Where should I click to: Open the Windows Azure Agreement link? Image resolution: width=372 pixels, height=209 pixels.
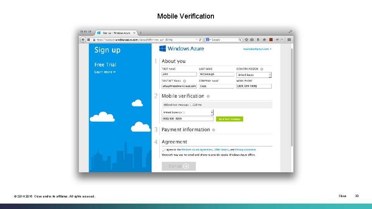(x=197, y=150)
